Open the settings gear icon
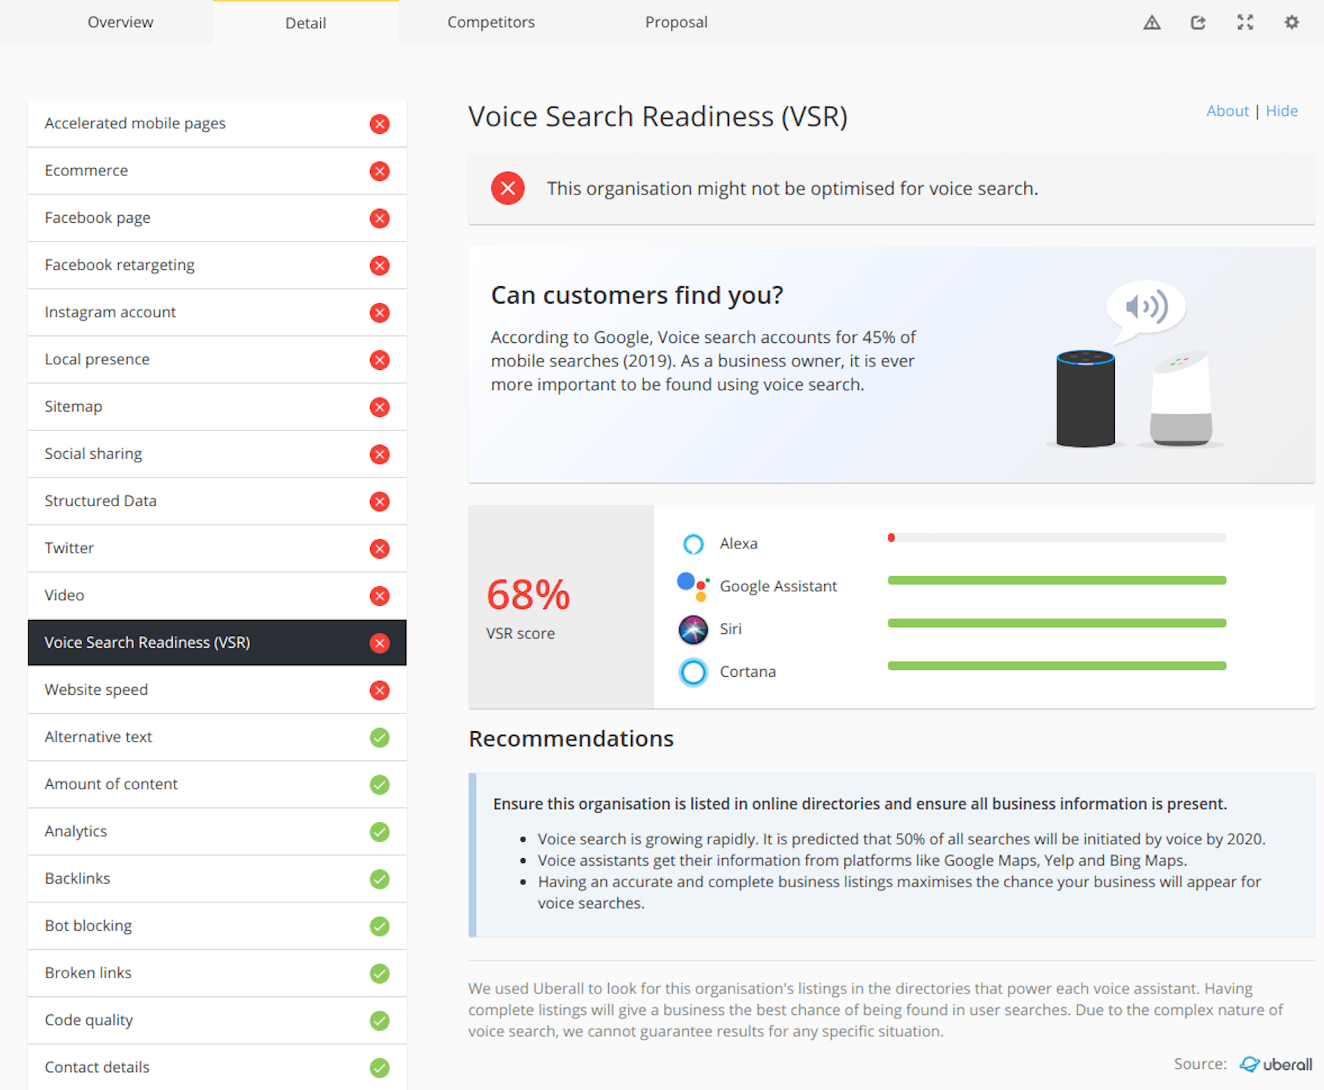 [x=1292, y=23]
